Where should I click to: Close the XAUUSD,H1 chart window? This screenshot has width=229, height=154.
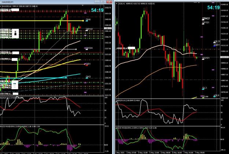coord(109,2)
